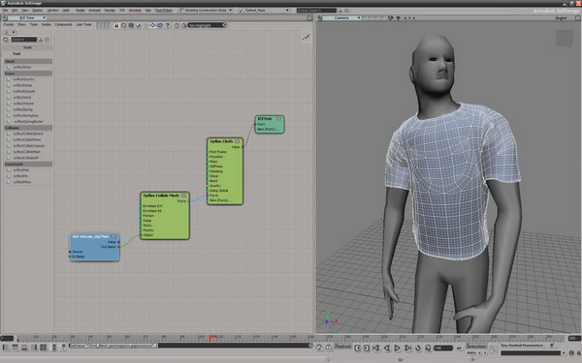
Task: Select the syflexGravity node
Action: [x=23, y=79]
